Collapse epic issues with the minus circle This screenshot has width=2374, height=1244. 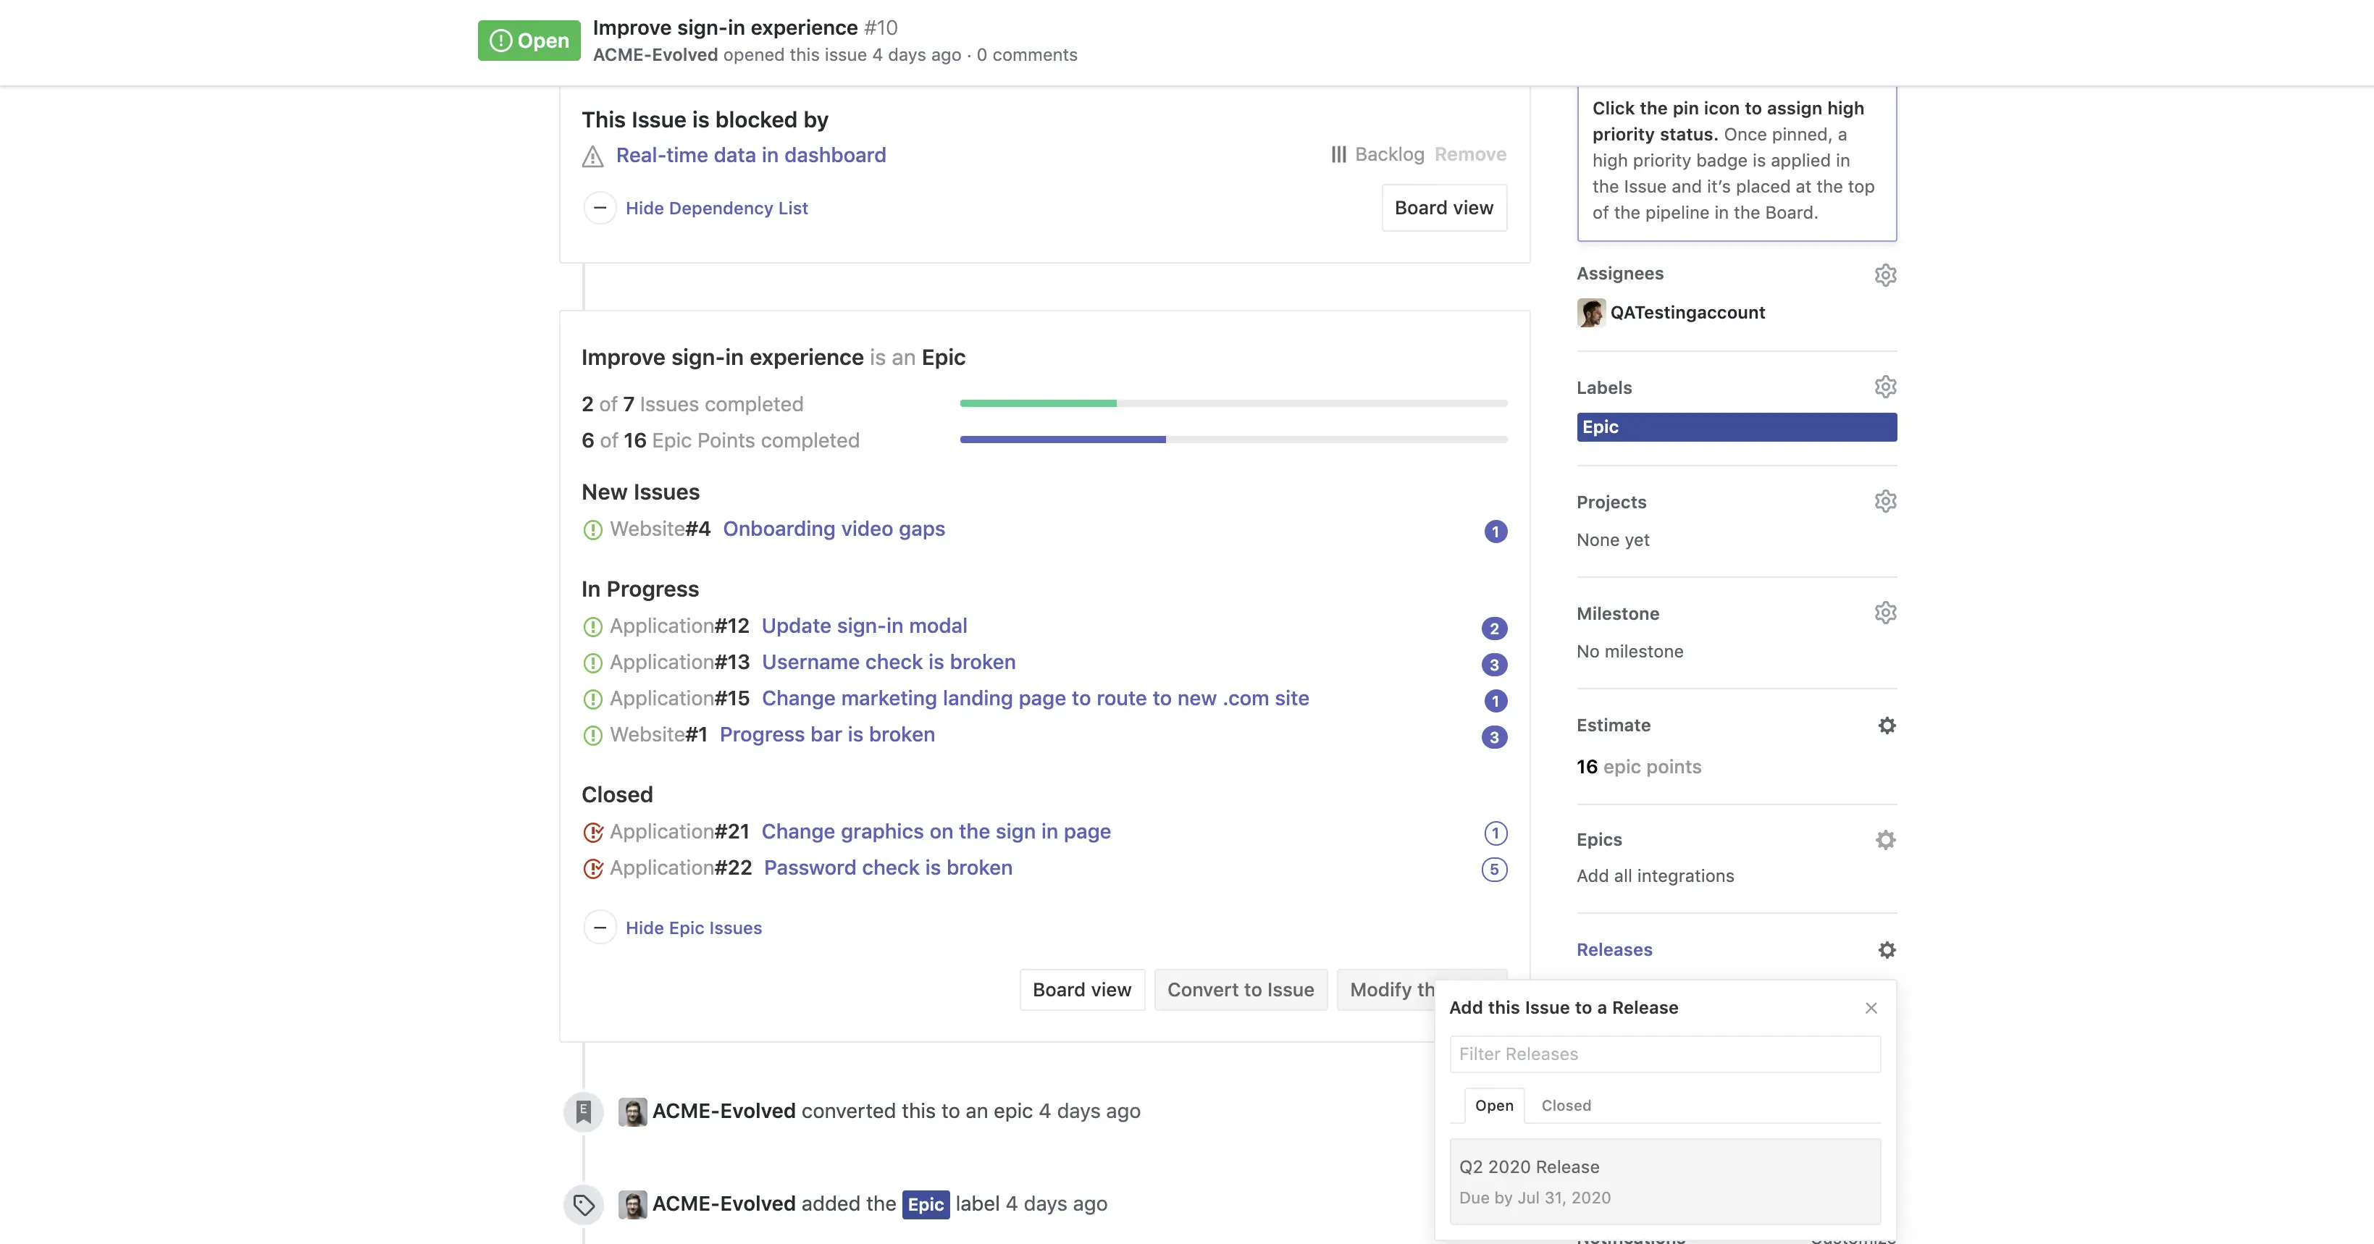click(x=600, y=928)
